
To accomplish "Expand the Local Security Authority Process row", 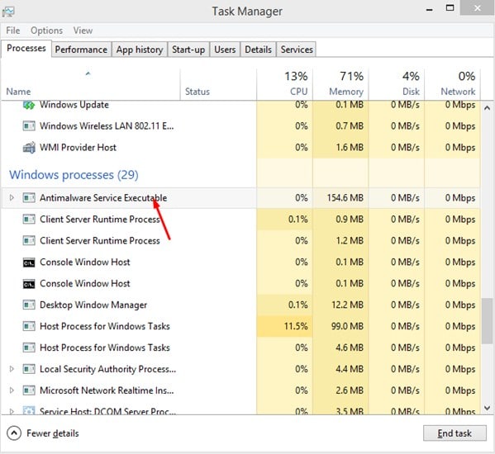I will [12, 369].
